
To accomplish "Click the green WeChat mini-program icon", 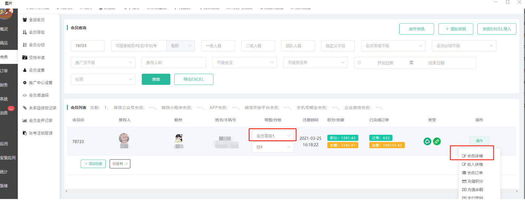I will pos(427,141).
